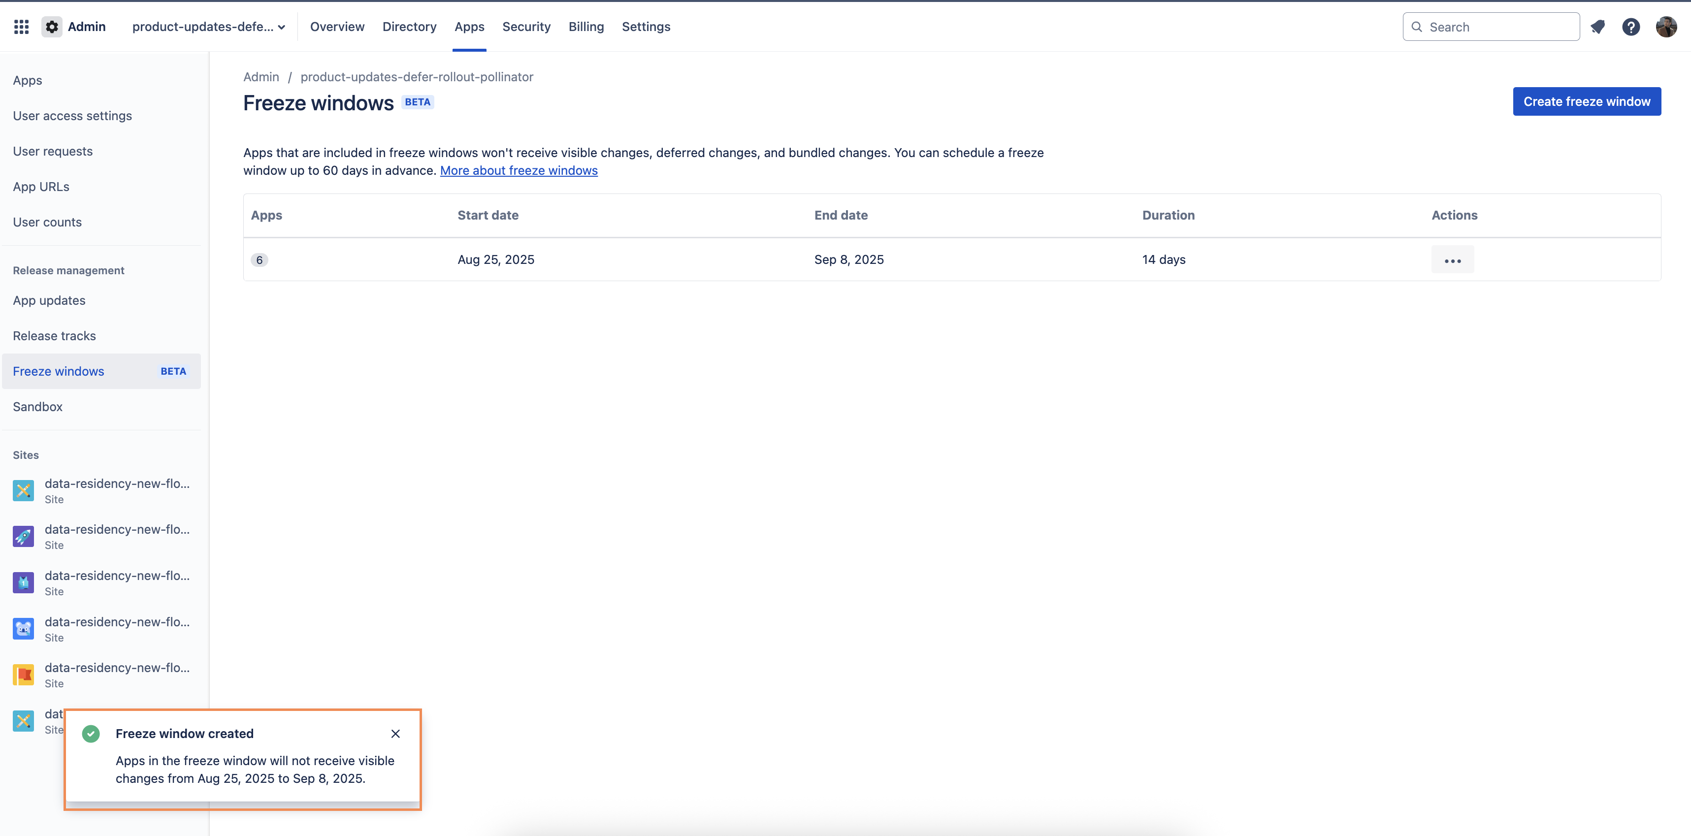This screenshot has height=836, width=1691.
Task: Click the Duration column header
Action: click(x=1169, y=215)
